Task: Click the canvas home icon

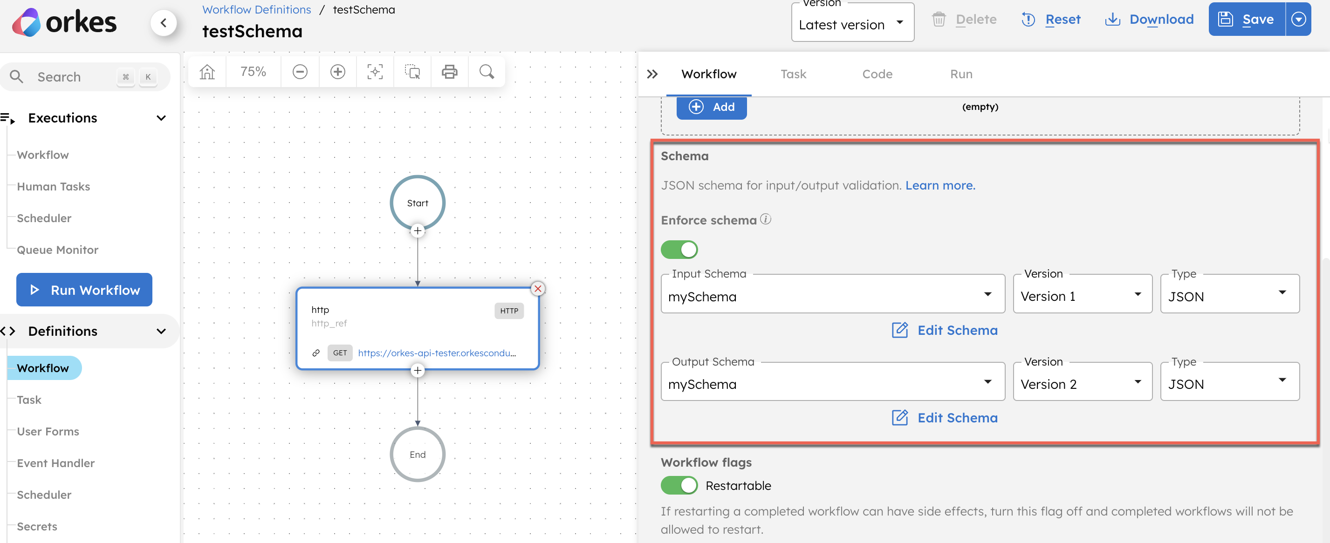Action: [207, 72]
